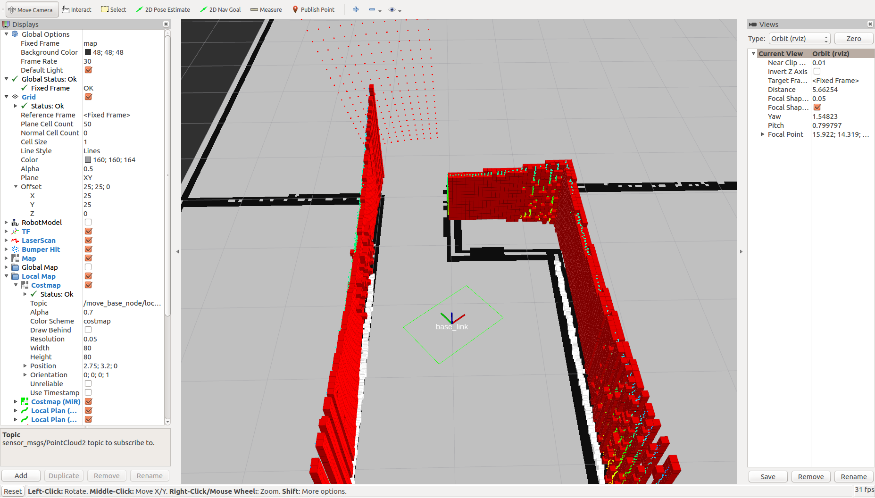
Task: Collapse the Global Options section
Action: [x=6, y=33]
